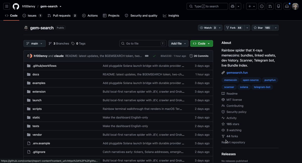Open the Actions tab
Viewport: 302px width, 163px height.
90,16
